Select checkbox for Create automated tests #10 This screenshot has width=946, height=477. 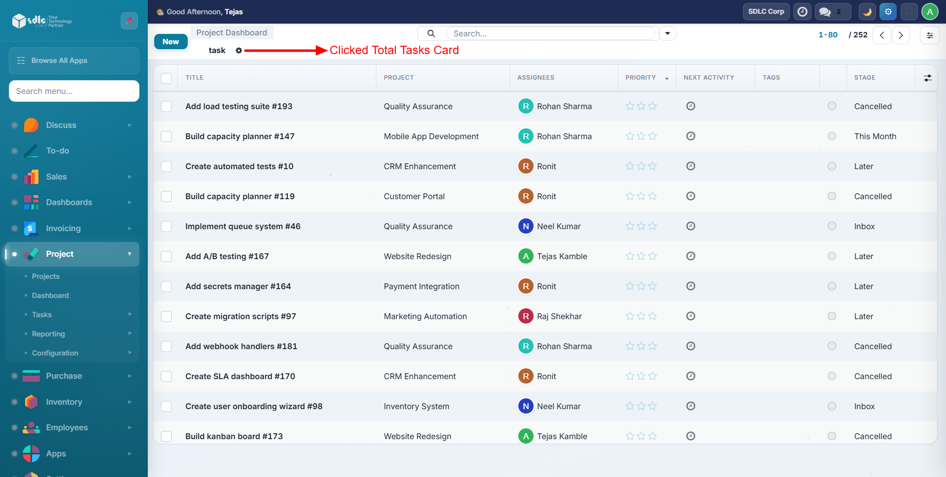click(x=167, y=167)
